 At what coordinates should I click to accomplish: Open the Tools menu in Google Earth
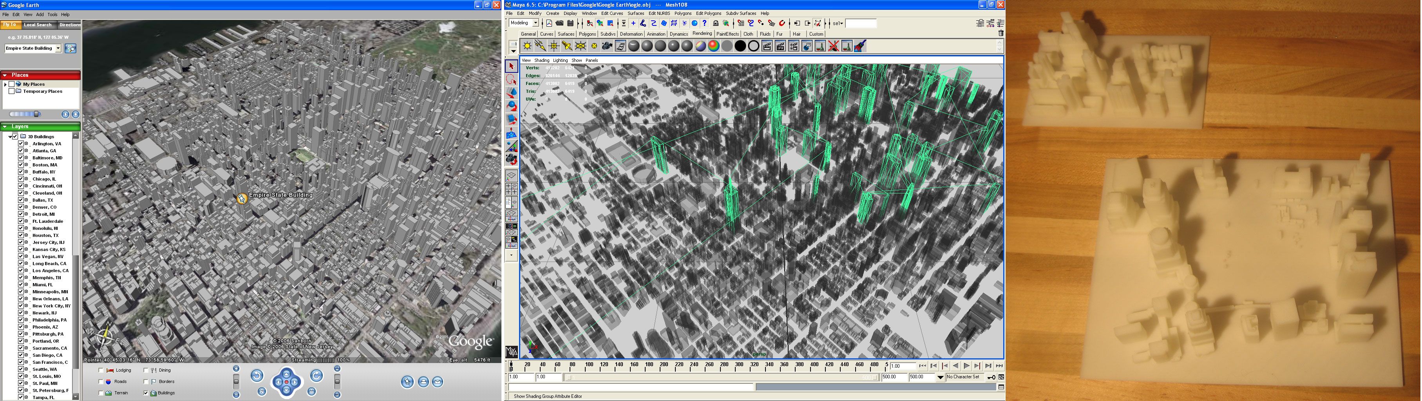[x=52, y=14]
